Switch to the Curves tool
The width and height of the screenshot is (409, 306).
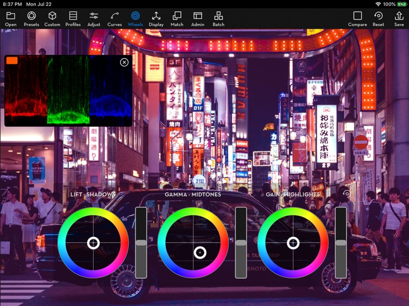pyautogui.click(x=115, y=19)
